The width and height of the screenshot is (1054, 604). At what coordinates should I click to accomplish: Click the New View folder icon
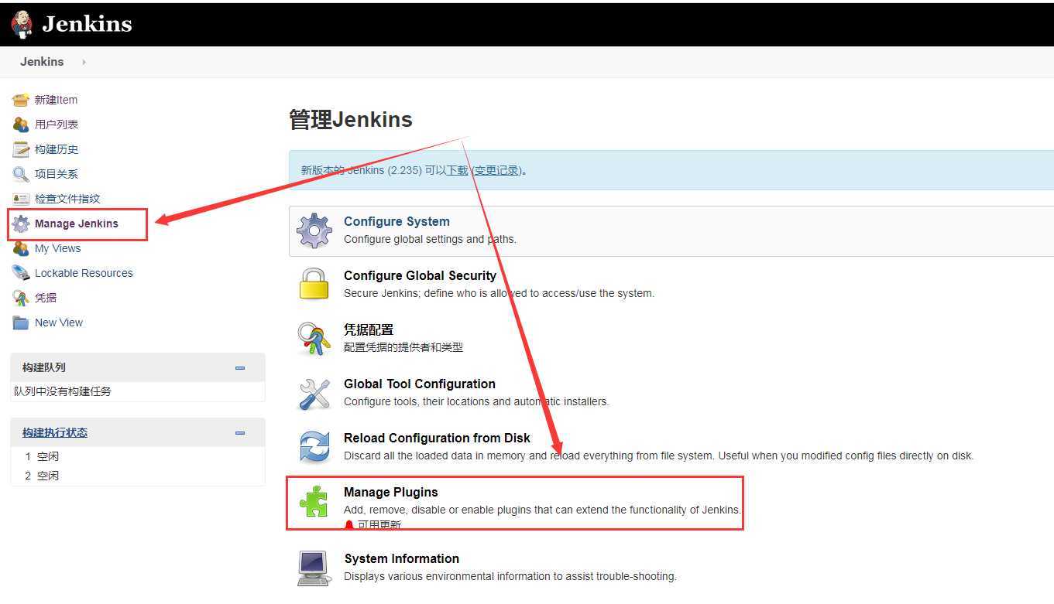tap(21, 322)
